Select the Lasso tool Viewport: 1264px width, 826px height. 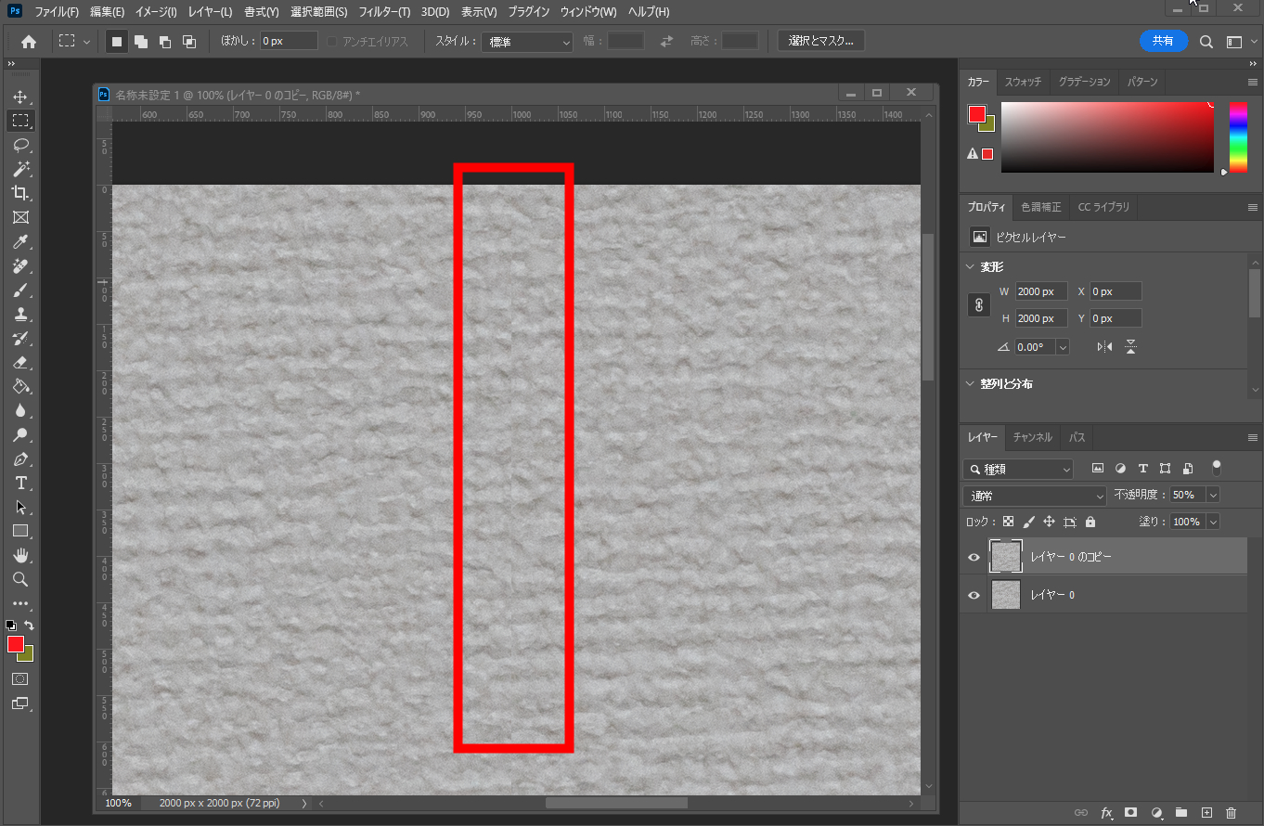[x=19, y=145]
